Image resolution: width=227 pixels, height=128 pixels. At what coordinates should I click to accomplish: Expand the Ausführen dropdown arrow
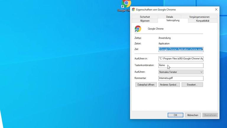point(201,72)
